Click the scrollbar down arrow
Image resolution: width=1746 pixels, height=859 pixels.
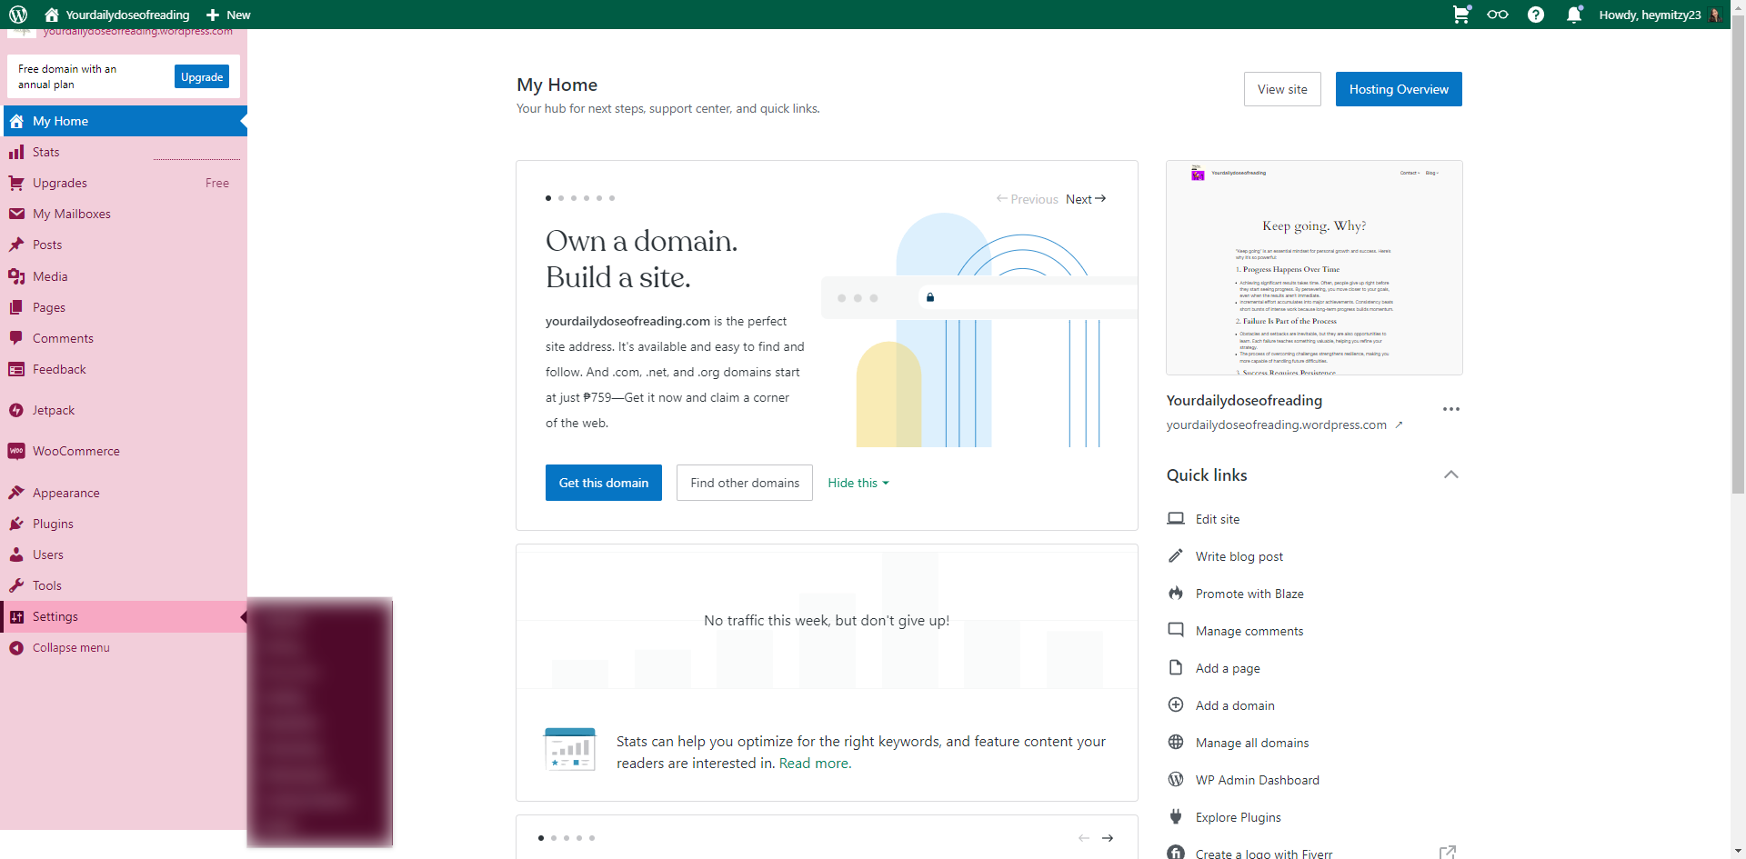tap(1738, 852)
